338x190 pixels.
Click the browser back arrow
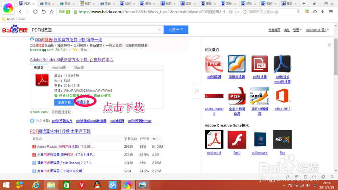[20, 11]
